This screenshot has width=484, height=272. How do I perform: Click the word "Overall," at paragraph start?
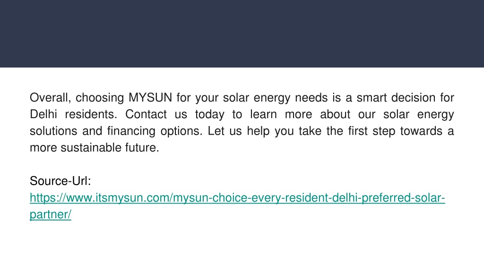coord(50,98)
